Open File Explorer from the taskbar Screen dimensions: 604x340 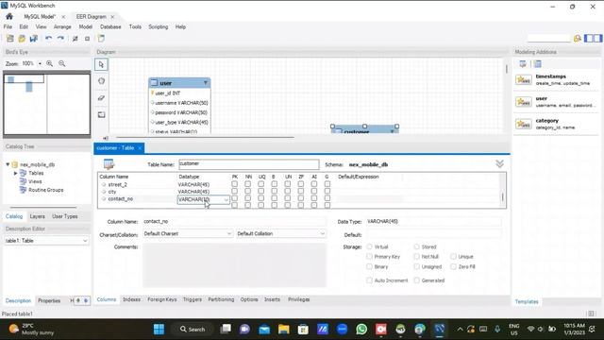tap(284, 329)
